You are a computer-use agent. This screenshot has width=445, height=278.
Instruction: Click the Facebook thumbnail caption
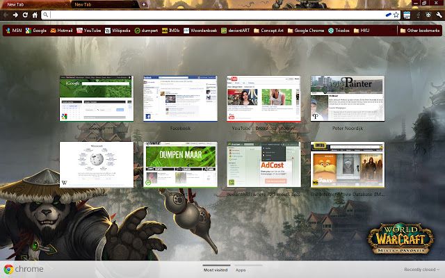pos(180,128)
